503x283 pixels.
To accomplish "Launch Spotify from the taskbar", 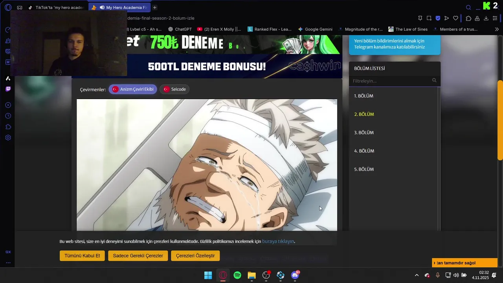I will tap(237, 275).
